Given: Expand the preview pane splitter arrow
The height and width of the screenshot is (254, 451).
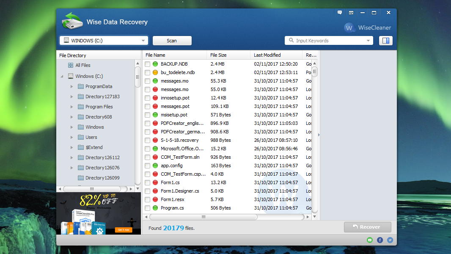Looking at the screenshot, I should point(319,135).
